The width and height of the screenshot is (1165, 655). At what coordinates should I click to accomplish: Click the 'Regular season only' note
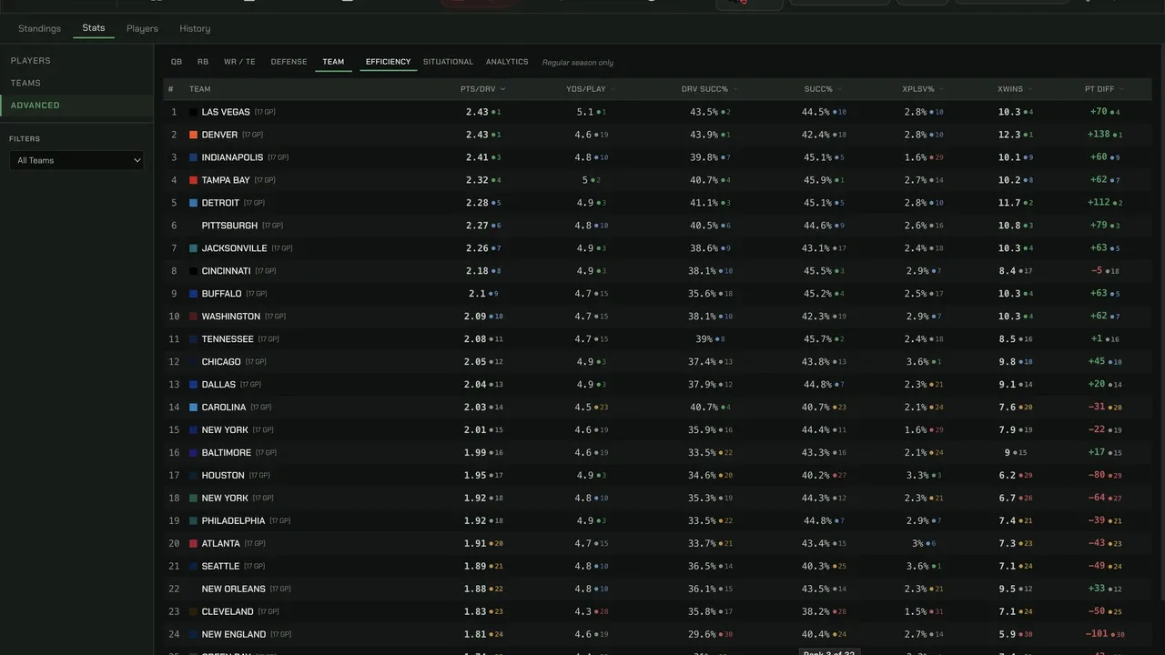[578, 63]
